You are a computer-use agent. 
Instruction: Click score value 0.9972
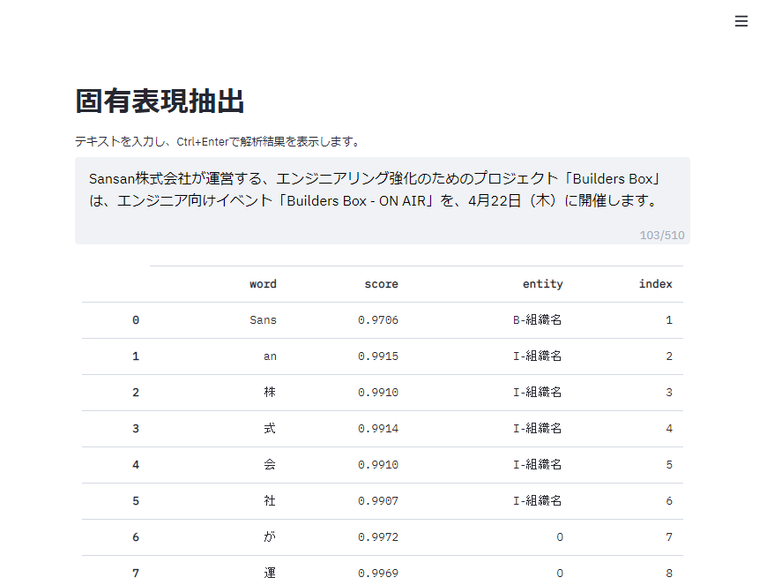(377, 537)
